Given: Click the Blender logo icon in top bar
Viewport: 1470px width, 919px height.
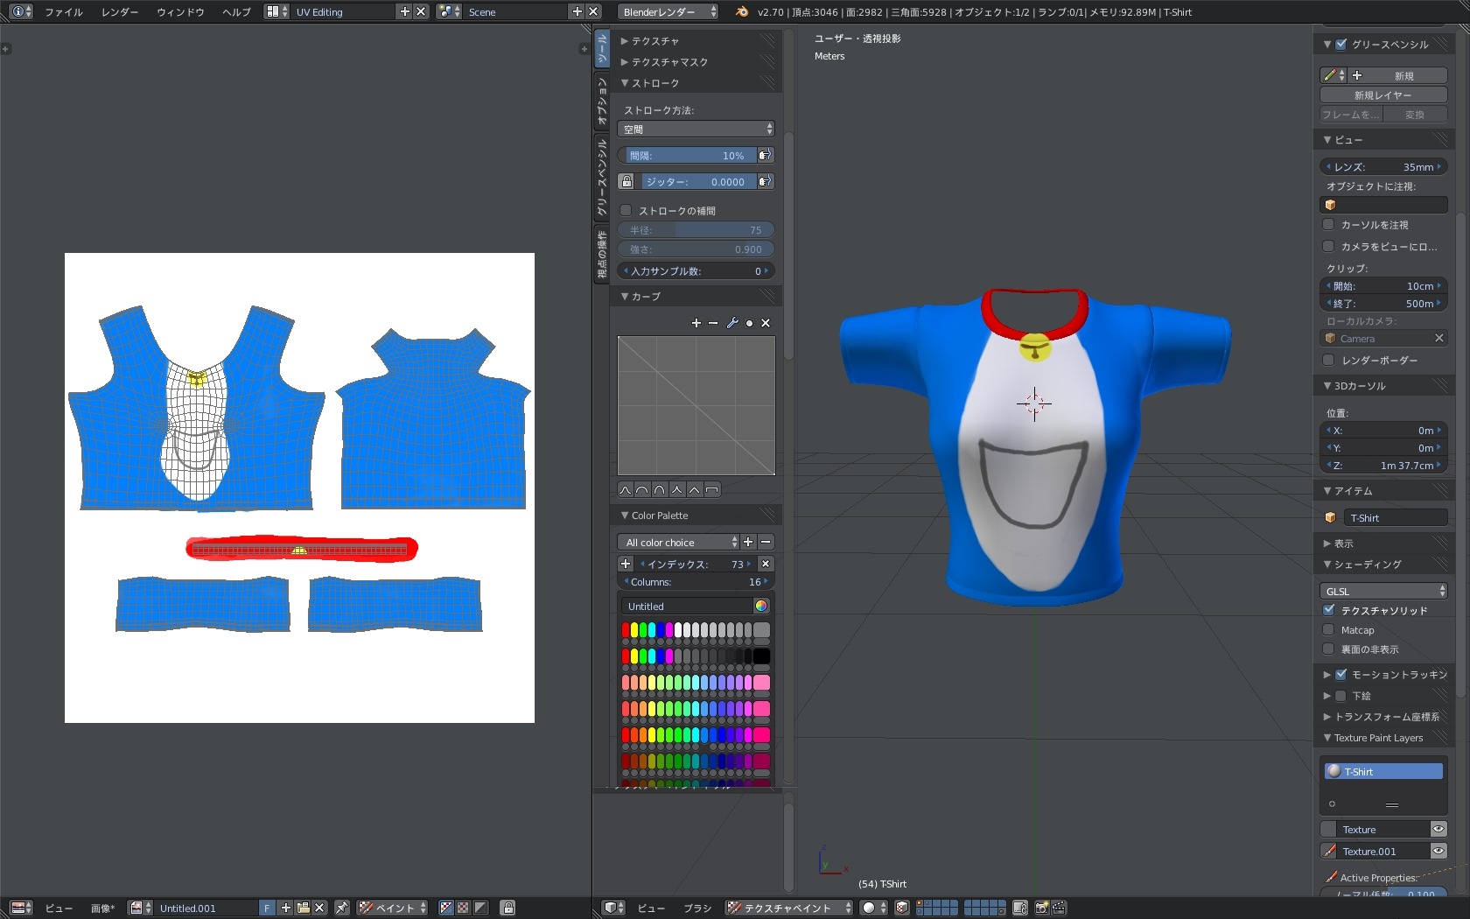Looking at the screenshot, I should [742, 11].
